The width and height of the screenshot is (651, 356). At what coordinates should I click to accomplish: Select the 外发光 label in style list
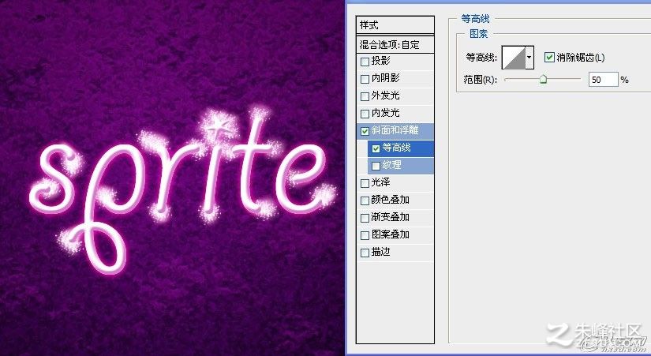[x=386, y=96]
